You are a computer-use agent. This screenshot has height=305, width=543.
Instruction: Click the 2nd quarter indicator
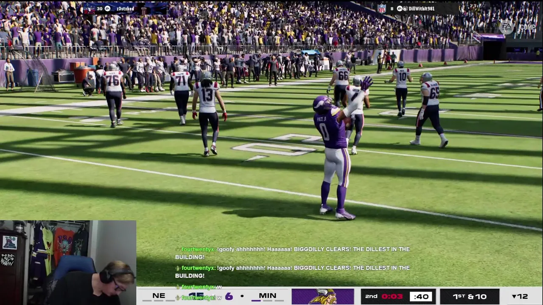(x=371, y=296)
